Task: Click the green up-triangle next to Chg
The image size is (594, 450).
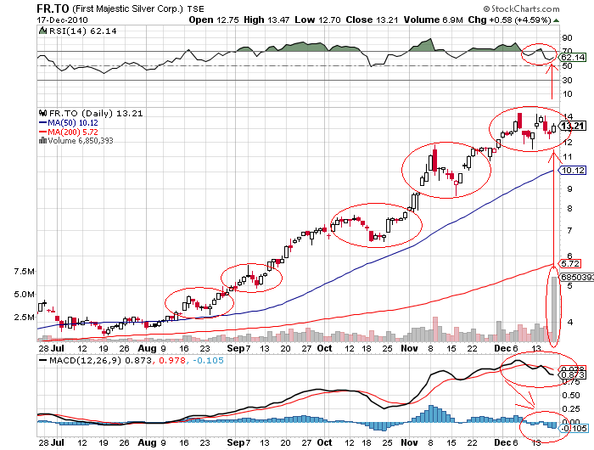Action: click(556, 20)
